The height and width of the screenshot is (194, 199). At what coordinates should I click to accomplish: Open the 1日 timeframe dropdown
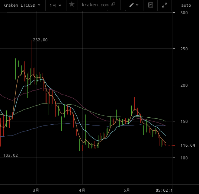click(x=55, y=6)
